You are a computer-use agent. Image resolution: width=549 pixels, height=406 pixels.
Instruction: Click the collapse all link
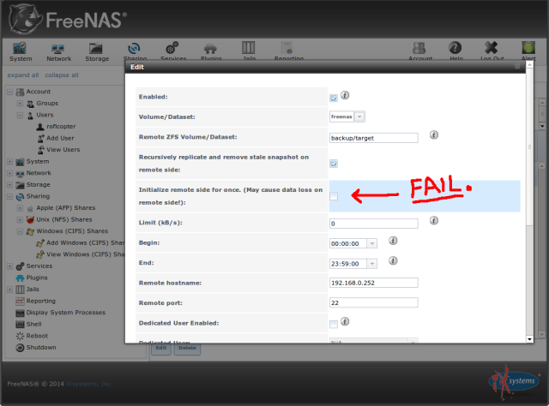[62, 75]
